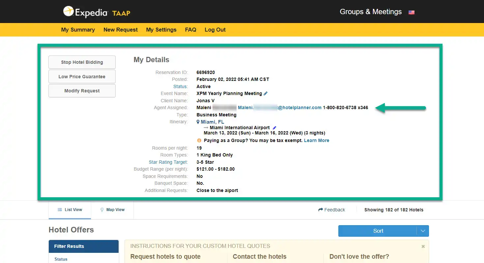Click the US flag language icon
Image resolution: width=484 pixels, height=263 pixels.
pyautogui.click(x=411, y=12)
